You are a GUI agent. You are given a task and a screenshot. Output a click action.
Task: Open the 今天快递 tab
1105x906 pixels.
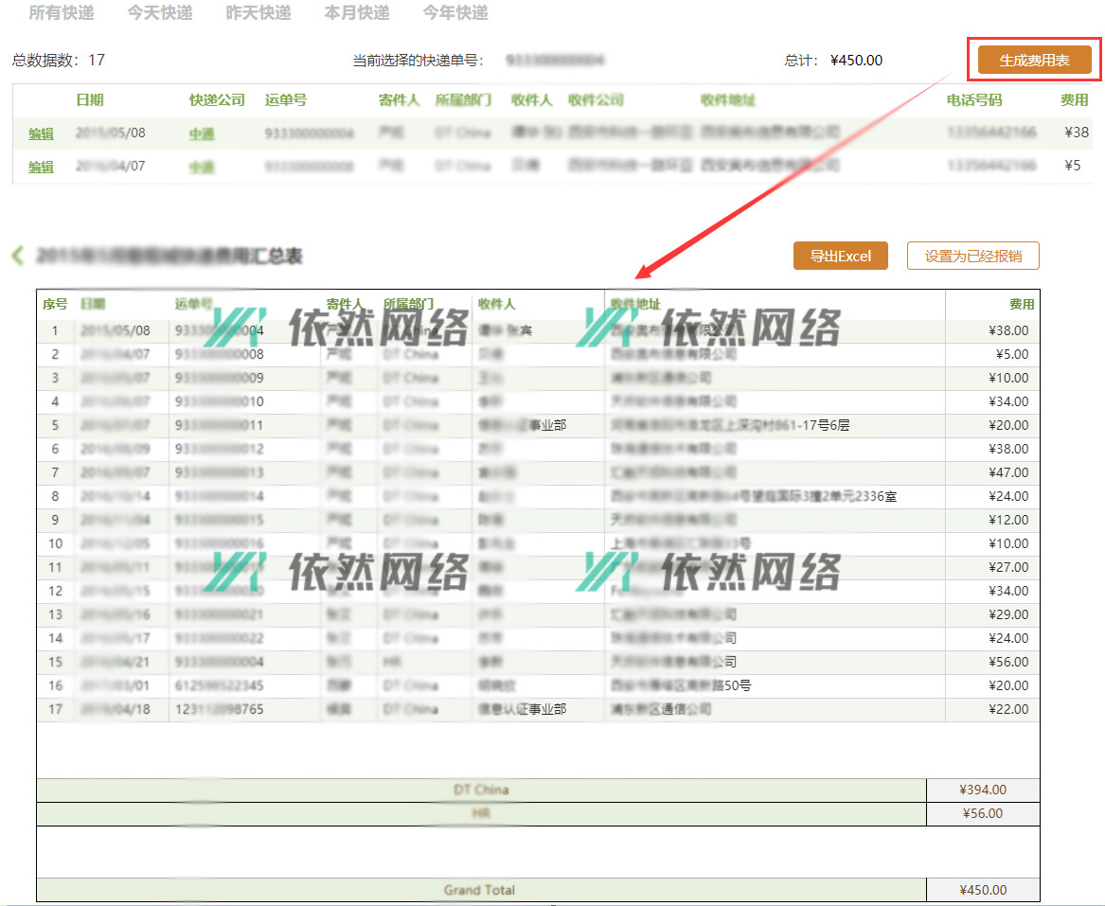(160, 13)
